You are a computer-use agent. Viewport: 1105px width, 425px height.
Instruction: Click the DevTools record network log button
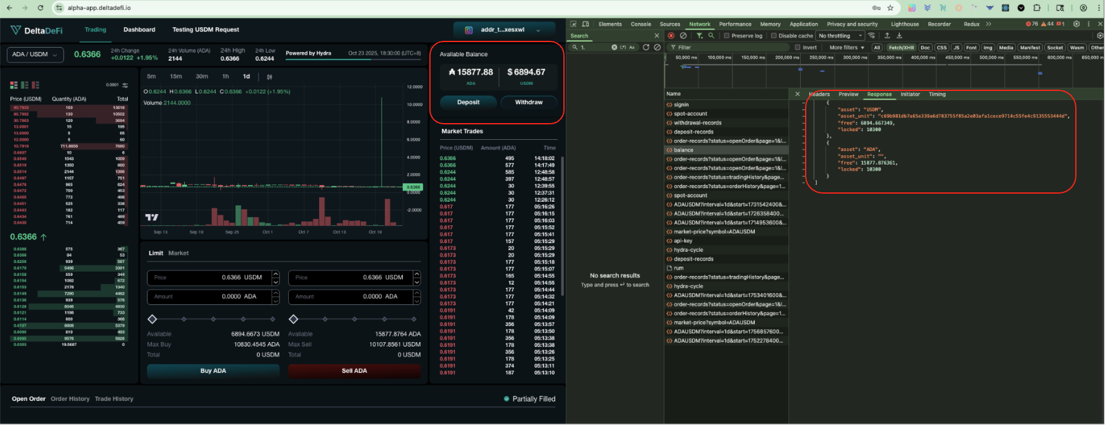(x=671, y=36)
